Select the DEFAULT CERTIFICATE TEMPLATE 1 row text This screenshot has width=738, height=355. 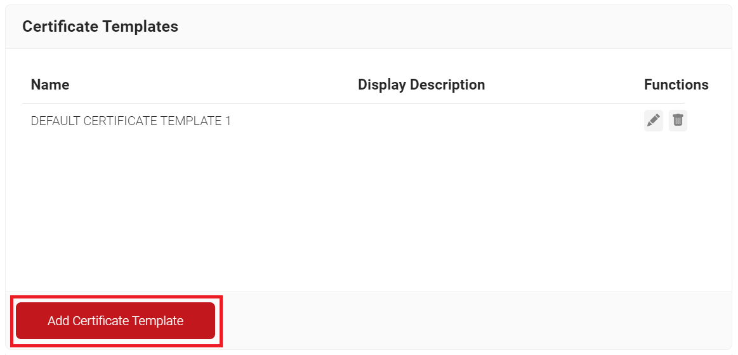point(131,121)
